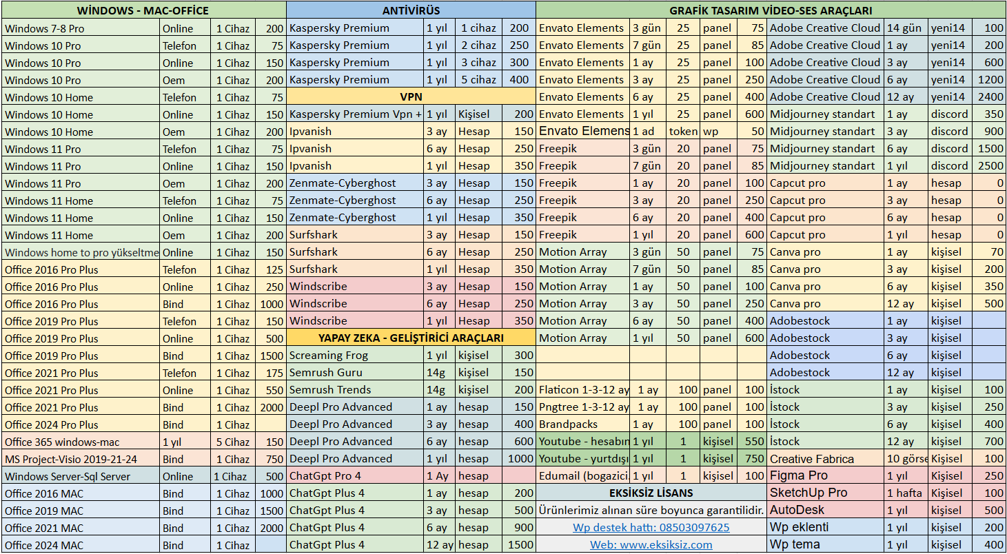This screenshot has width=1007, height=554.
Task: Select price 2500 for Midjourney standart
Action: [x=989, y=166]
